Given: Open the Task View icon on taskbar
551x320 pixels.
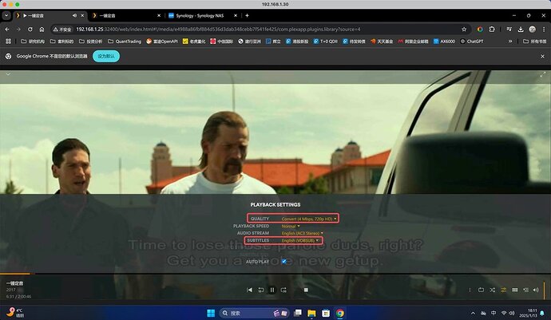Looking at the screenshot, I should coord(298,313).
